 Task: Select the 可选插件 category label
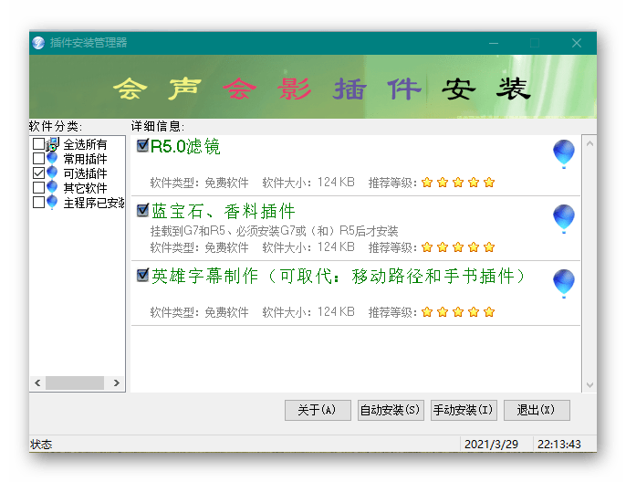pos(85,173)
